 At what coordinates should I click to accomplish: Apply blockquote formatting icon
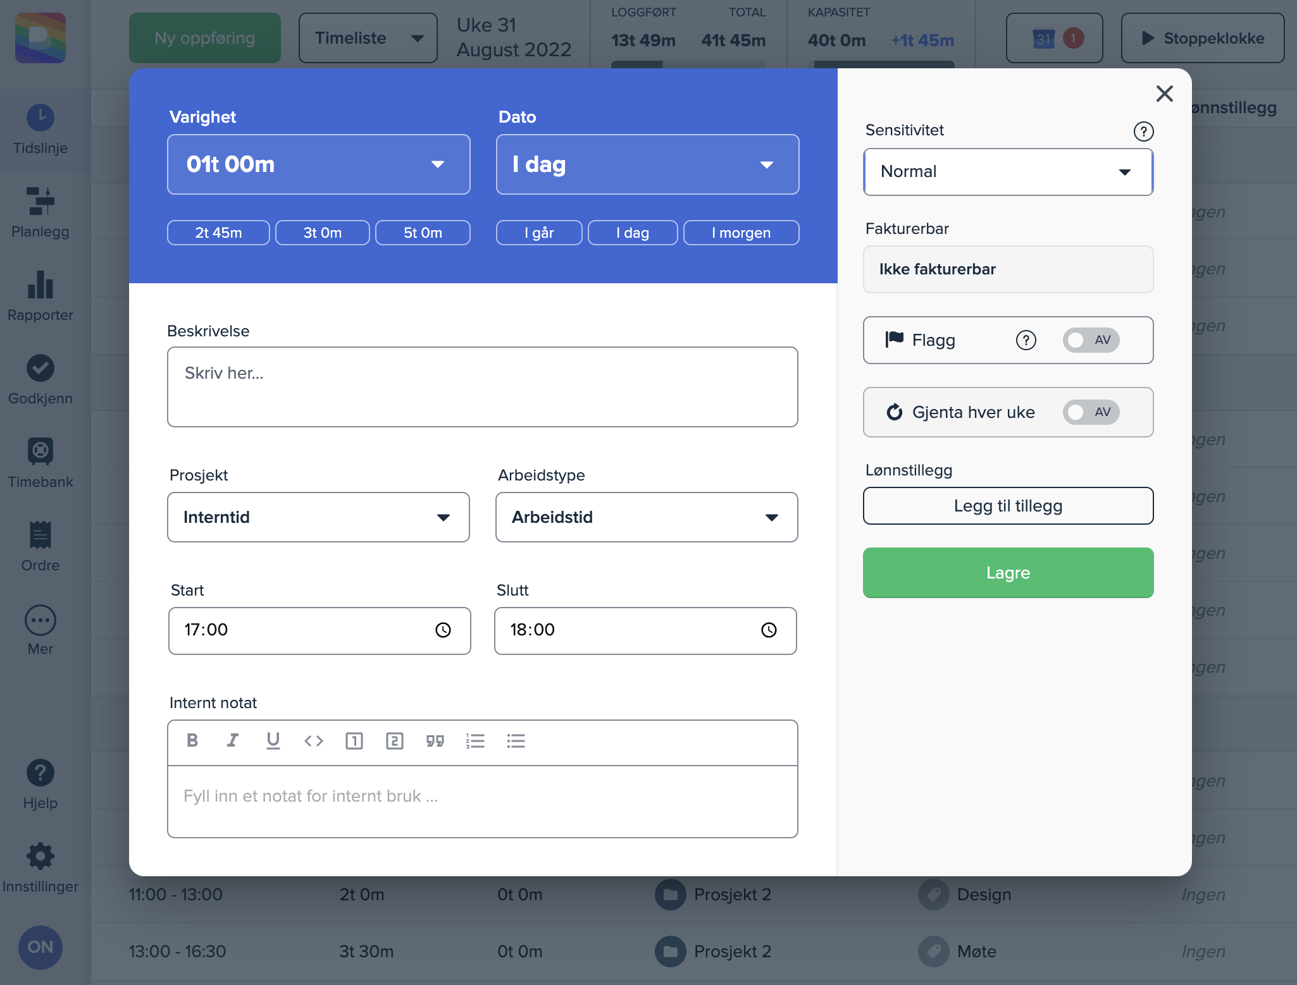pos(435,740)
